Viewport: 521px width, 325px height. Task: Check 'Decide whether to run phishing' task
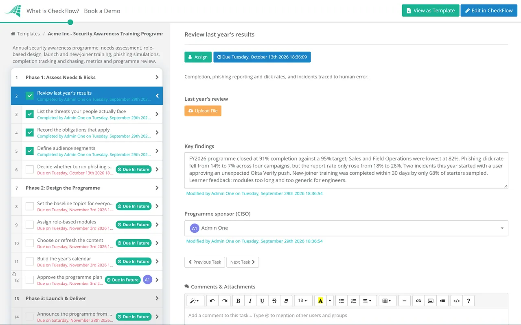tap(30, 169)
